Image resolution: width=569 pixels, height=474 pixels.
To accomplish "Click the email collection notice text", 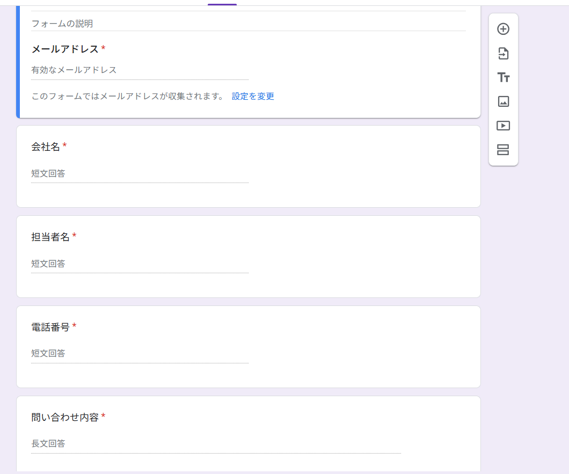I will click(128, 97).
